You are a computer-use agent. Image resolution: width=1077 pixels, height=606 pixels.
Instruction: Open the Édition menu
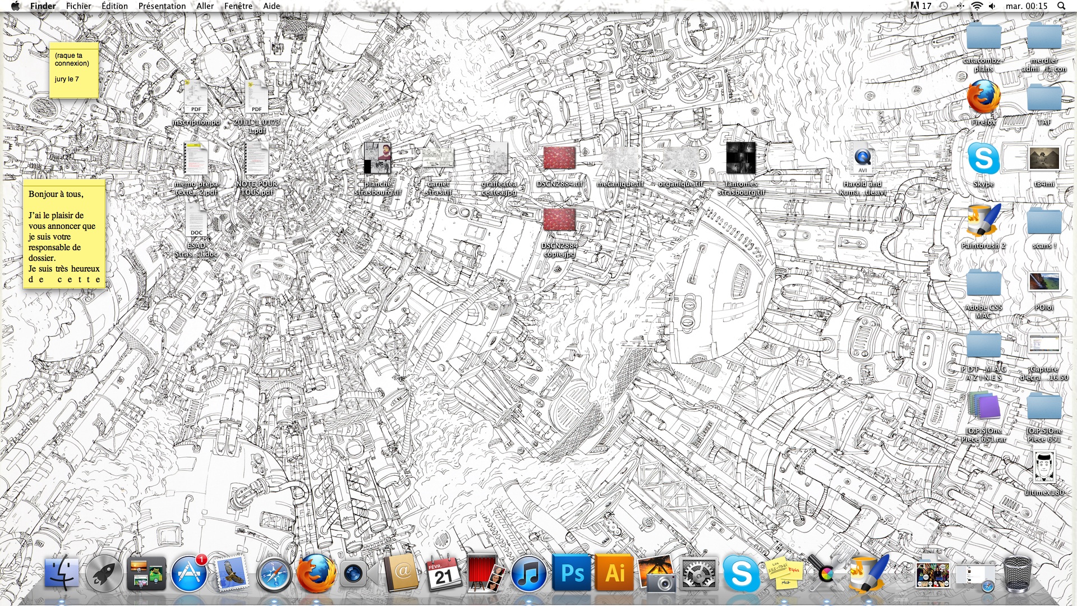click(114, 6)
